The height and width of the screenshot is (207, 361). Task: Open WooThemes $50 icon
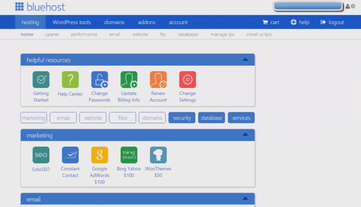[158, 155]
